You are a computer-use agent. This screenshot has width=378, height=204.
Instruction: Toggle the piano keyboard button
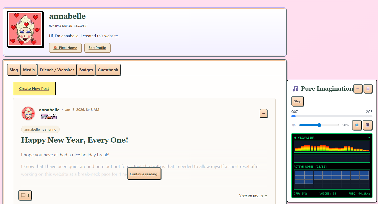[x=368, y=125]
